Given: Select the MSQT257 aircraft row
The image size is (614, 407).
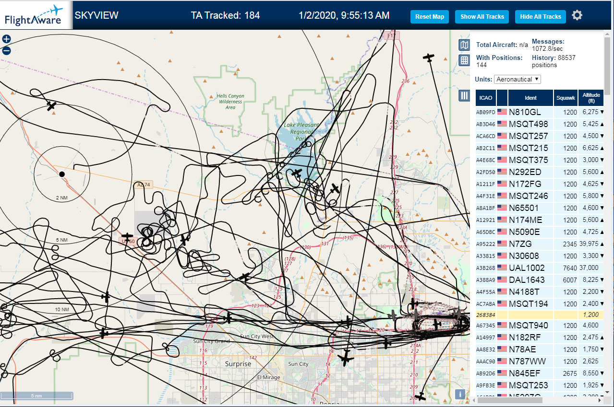Looking at the screenshot, I should (x=540, y=136).
